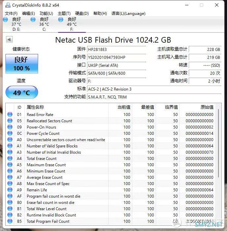Click status dot for Erase fail count row
This screenshot has width=227, height=231.
(x=10, y=203)
